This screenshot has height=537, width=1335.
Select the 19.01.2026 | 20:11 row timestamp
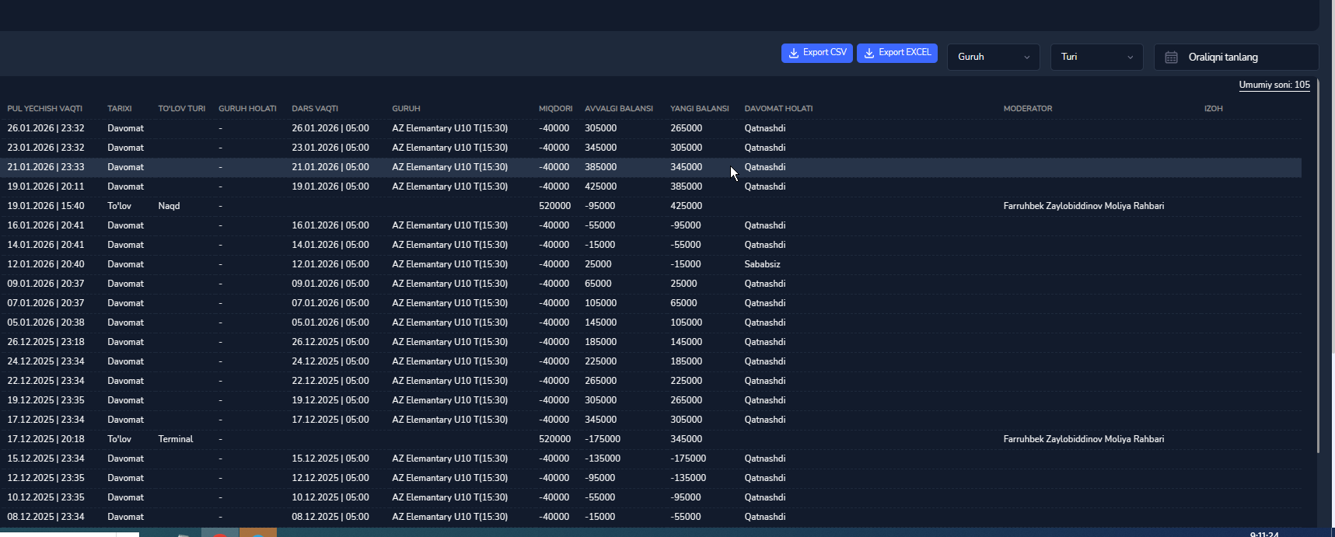[x=46, y=187]
